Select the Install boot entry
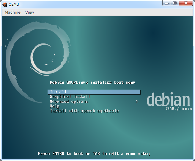Image resolution: width=195 pixels, height=161 pixels. 94,92
